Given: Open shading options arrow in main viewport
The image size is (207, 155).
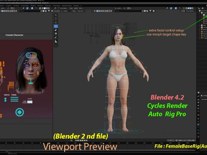Looking at the screenshot, I should pos(194,8).
